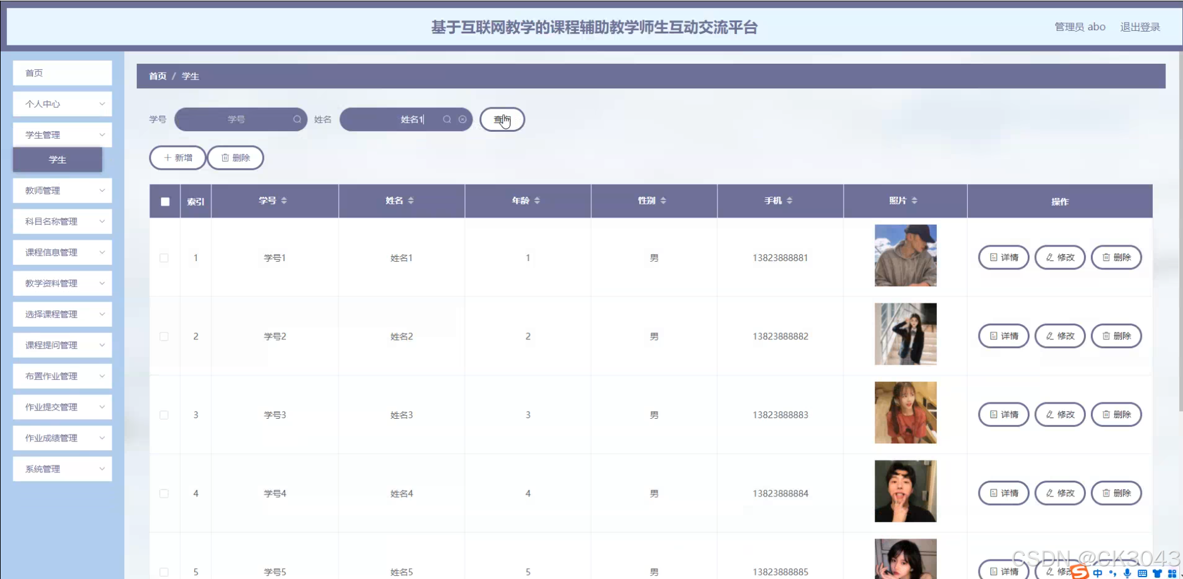The width and height of the screenshot is (1183, 579).
Task: Clear the 姓名 search field with the circle-x icon
Action: (x=462, y=119)
